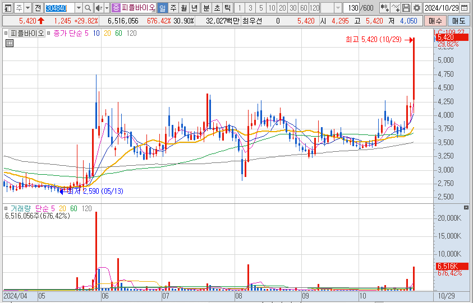Click the add indicator line icon
The height and width of the screenshot is (303, 473).
pyautogui.click(x=396, y=8)
